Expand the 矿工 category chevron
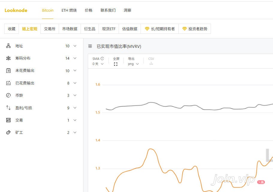 click(75, 132)
